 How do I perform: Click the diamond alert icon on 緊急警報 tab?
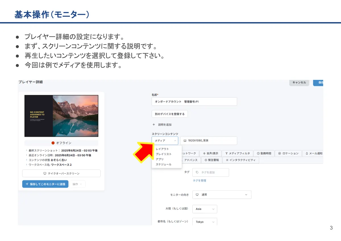tap(206, 160)
